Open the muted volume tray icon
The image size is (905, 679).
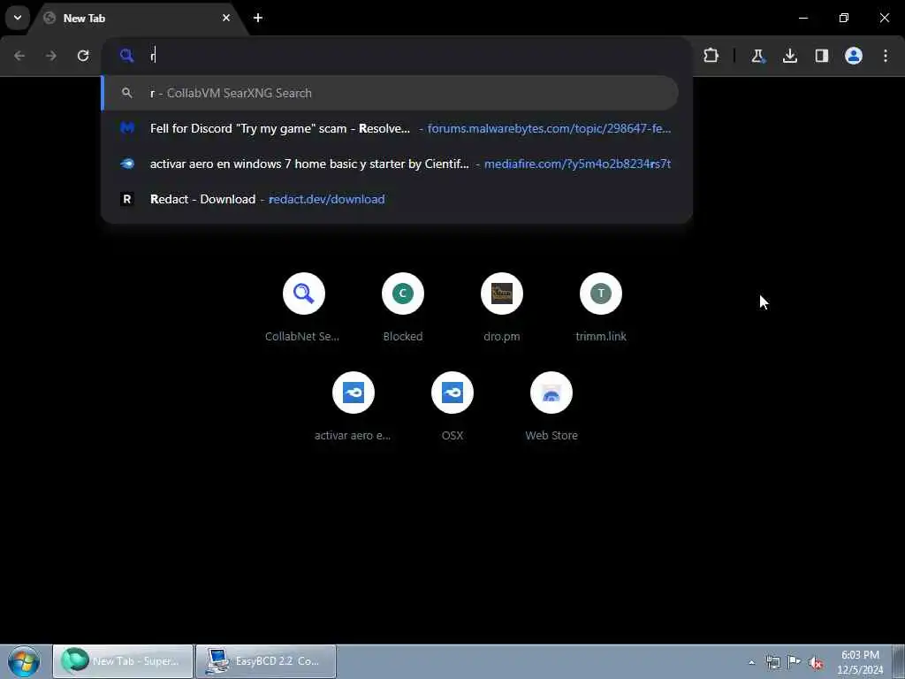click(x=816, y=662)
